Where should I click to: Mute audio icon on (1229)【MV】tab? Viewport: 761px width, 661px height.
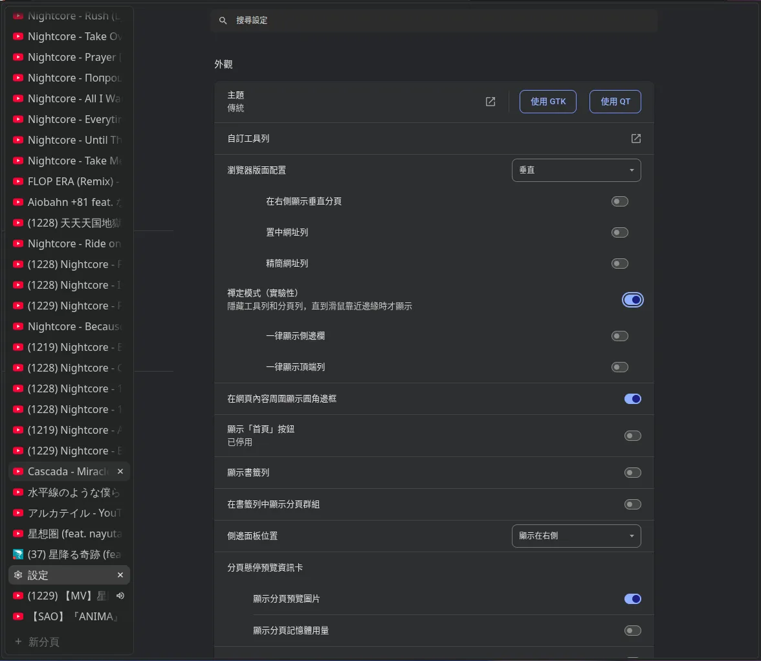pyautogui.click(x=120, y=596)
